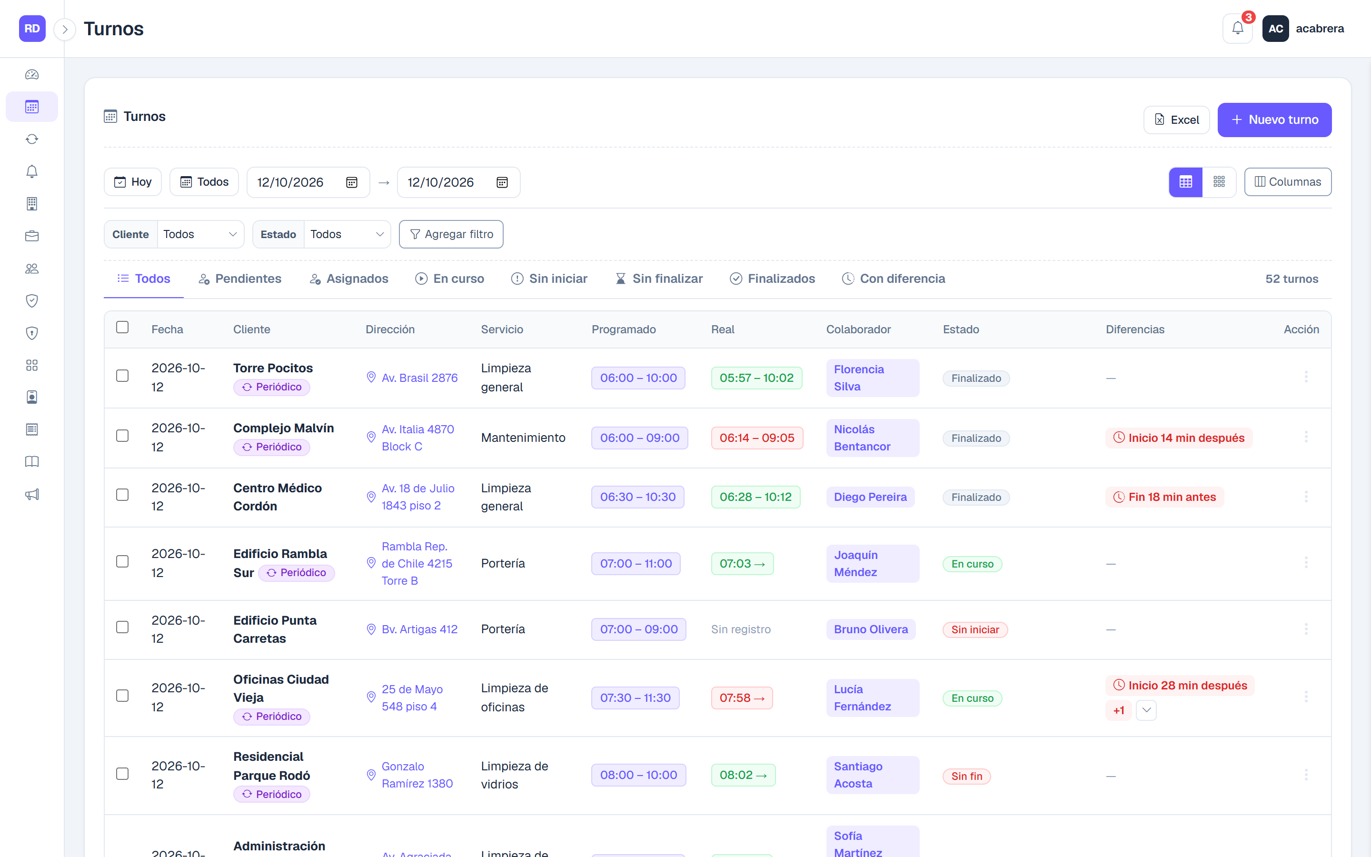Open the building icon in sidebar

(x=32, y=203)
